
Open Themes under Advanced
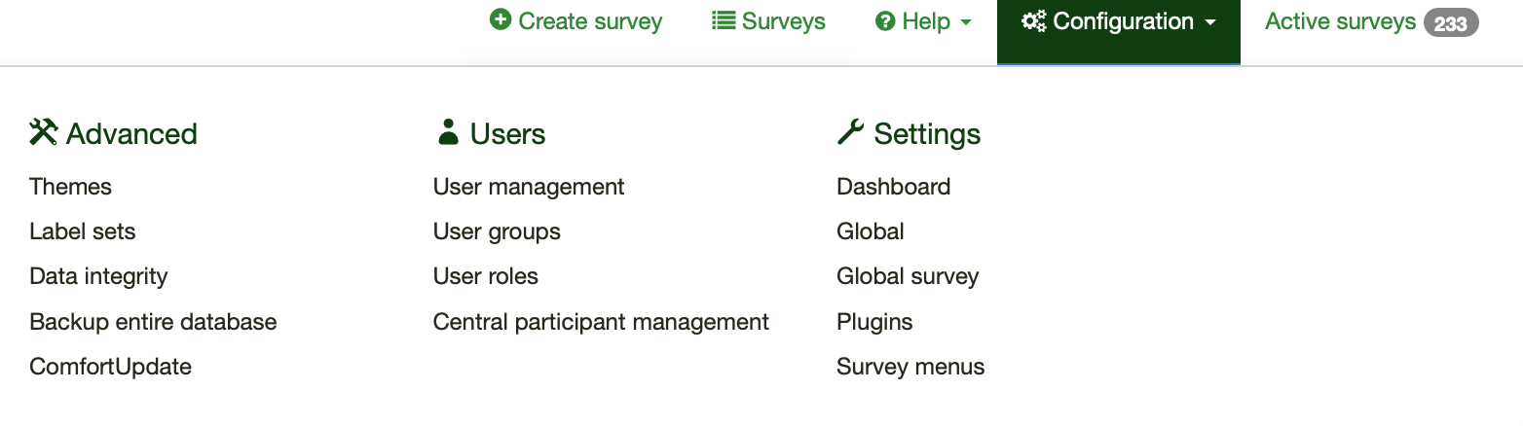(x=71, y=187)
